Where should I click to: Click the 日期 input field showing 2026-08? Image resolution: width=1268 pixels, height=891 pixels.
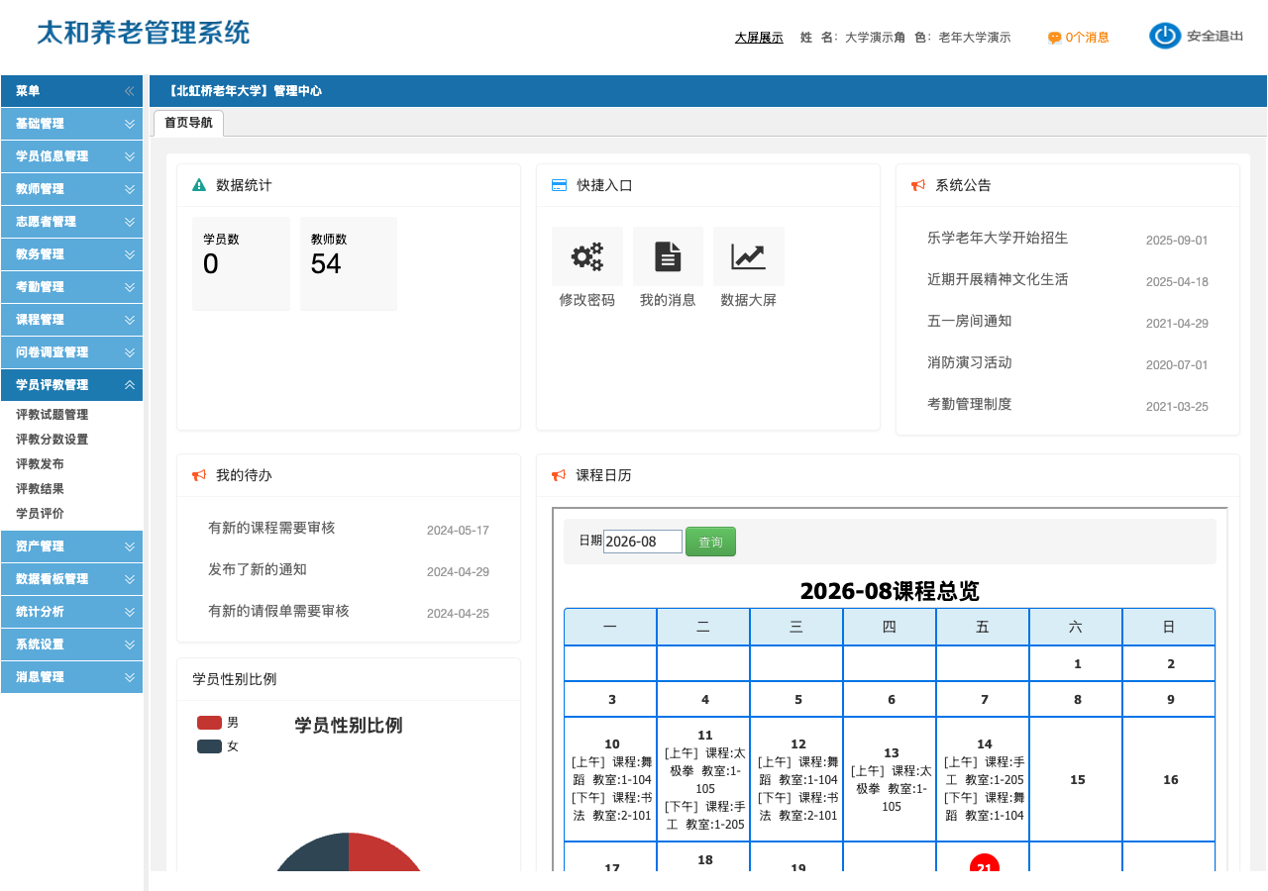click(x=643, y=542)
